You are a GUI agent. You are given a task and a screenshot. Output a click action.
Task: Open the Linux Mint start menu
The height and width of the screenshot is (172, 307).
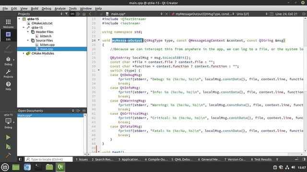[x=5, y=167]
